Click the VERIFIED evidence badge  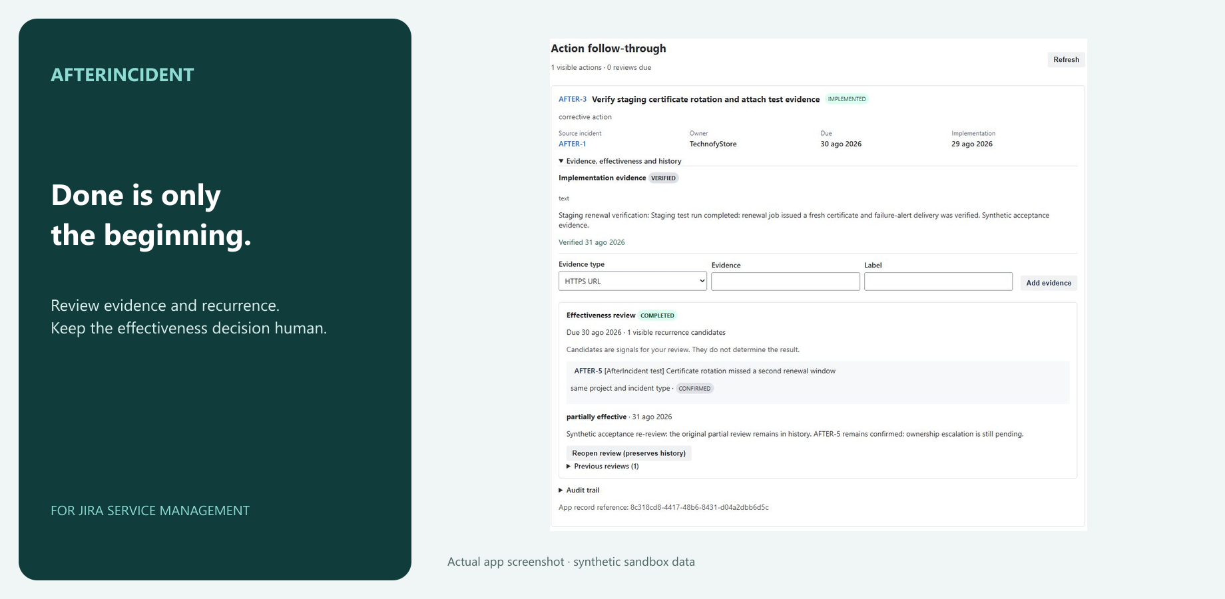pyautogui.click(x=663, y=178)
